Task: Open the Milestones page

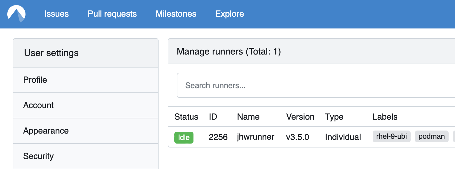Action: (176, 14)
